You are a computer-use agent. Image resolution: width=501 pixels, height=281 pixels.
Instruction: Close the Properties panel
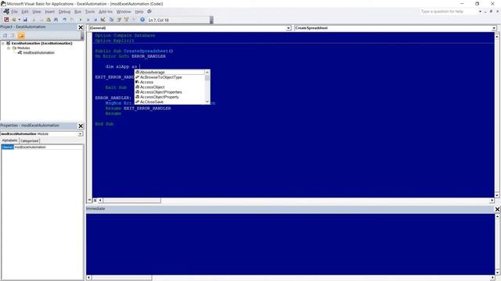coord(81,126)
